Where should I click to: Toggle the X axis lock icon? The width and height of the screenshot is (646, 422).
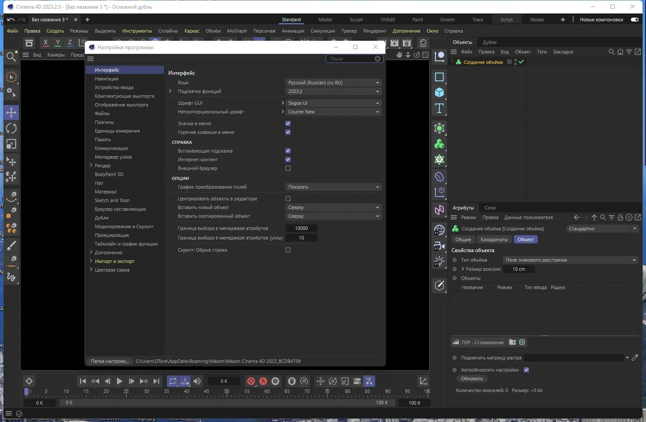pos(45,42)
